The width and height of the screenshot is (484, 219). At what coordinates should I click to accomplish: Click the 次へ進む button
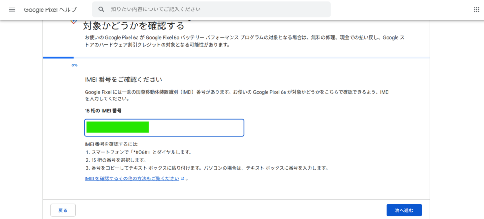tap(404, 211)
